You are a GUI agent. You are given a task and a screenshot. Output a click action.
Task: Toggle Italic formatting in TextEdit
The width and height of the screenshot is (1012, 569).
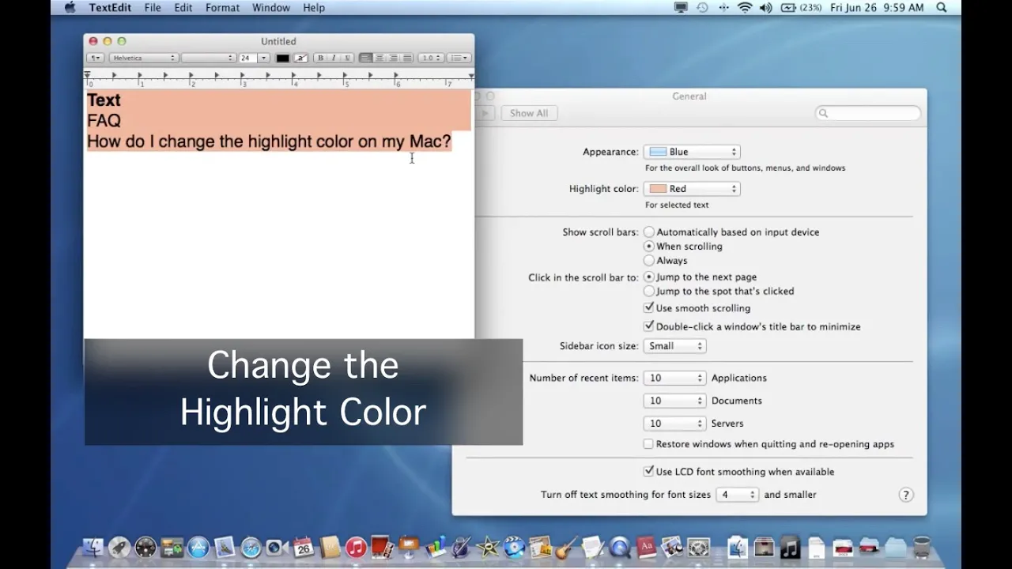[333, 58]
